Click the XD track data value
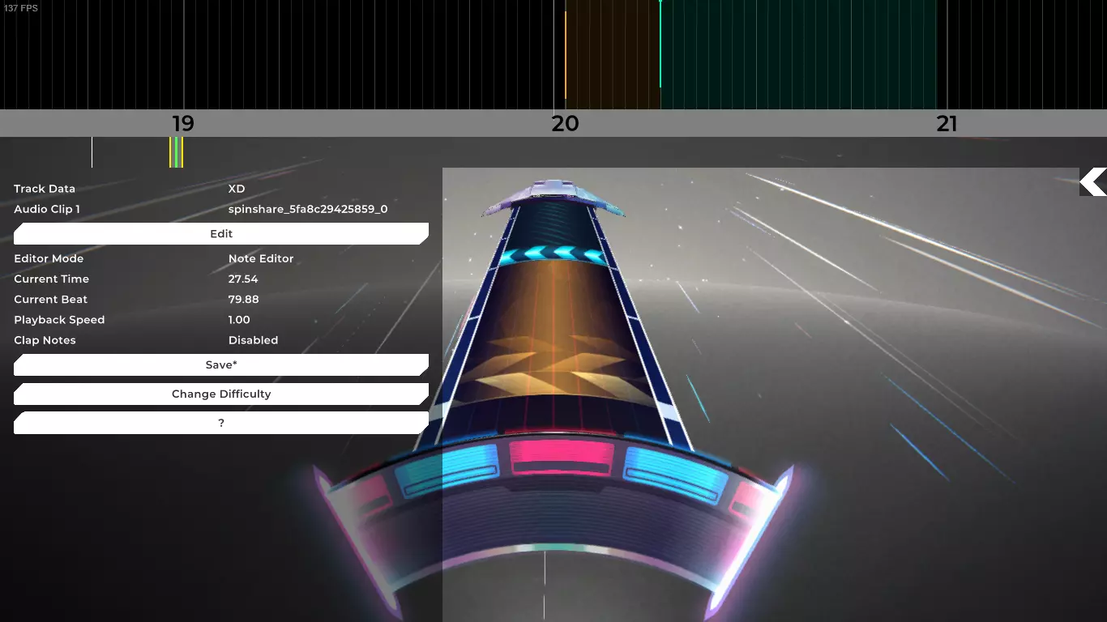Viewport: 1107px width, 622px height. [x=237, y=189]
